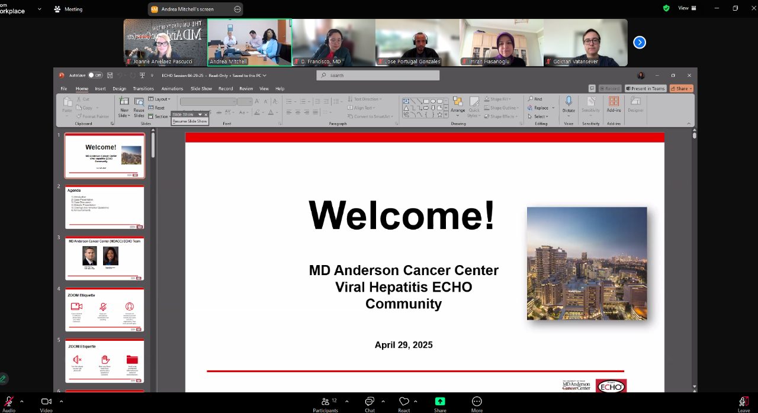758x413 pixels.
Task: Click the Dictate microphone in the ribbon
Action: coord(568,104)
